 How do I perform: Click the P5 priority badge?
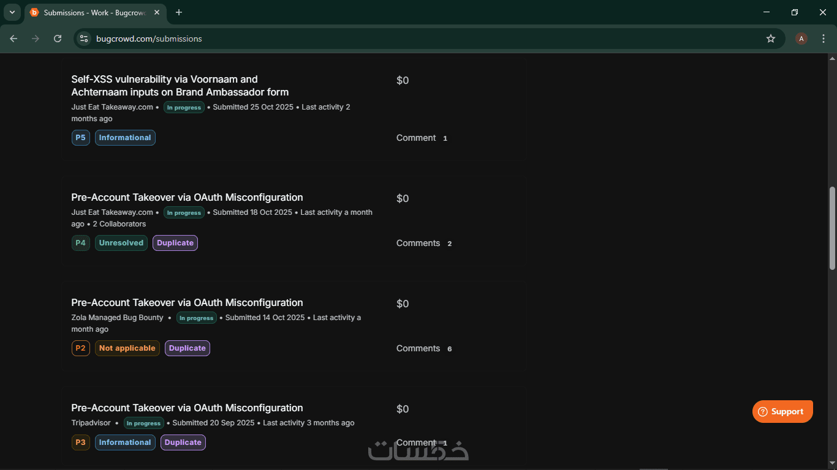point(80,138)
